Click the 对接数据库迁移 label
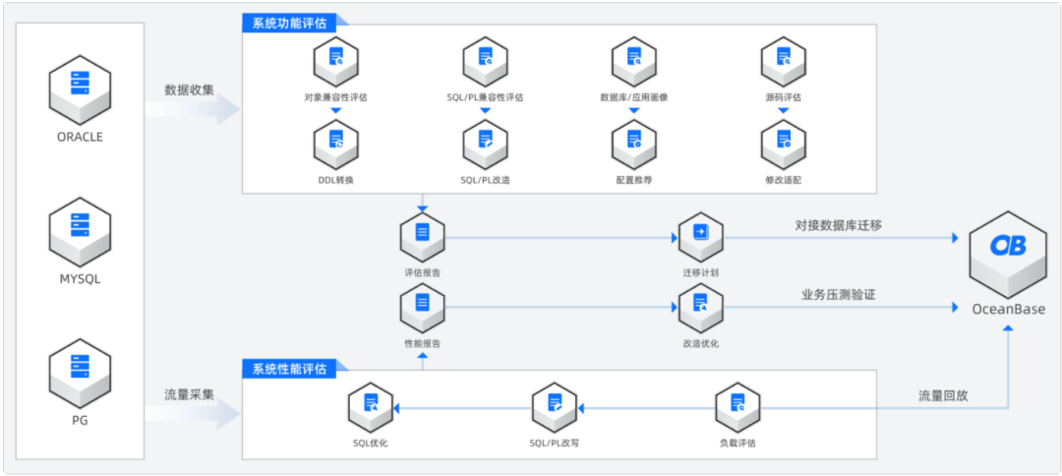 coord(839,224)
